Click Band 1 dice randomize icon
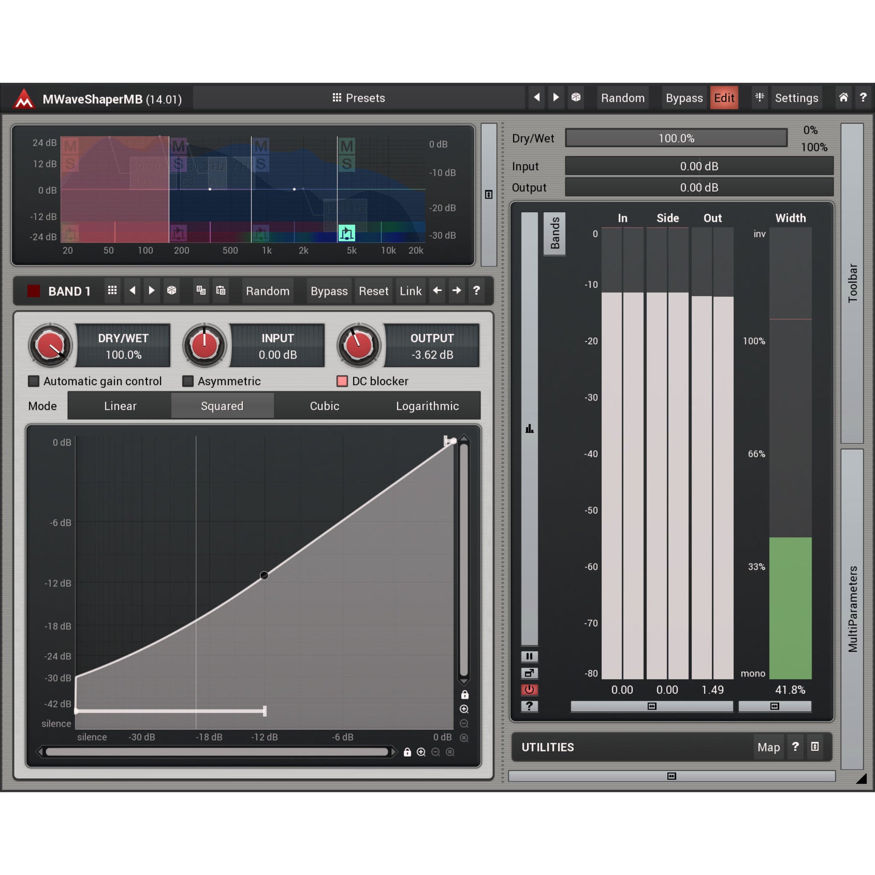The height and width of the screenshot is (875, 875). point(171,290)
